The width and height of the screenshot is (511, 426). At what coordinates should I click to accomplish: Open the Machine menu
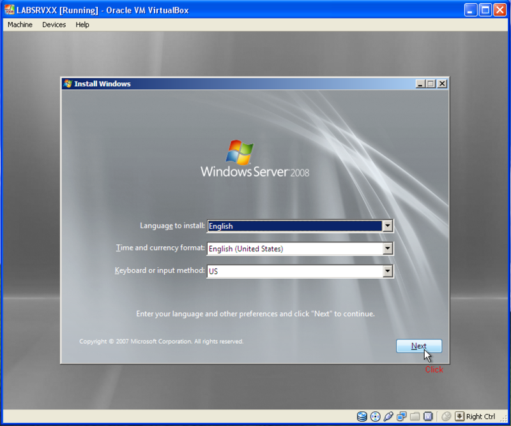20,25
